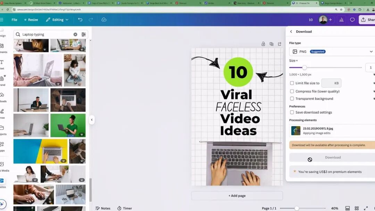Clear the Laptop typing search text
Screen dimensions: 375x211
click(x=75, y=34)
